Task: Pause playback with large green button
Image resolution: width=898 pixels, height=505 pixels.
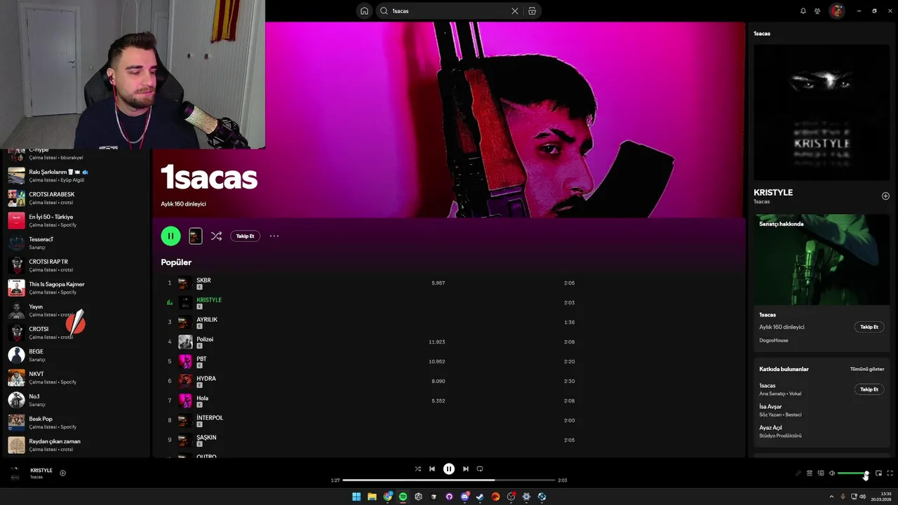Action: [x=170, y=236]
